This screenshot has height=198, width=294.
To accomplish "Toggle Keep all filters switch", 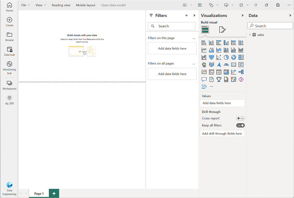I will 240,125.
